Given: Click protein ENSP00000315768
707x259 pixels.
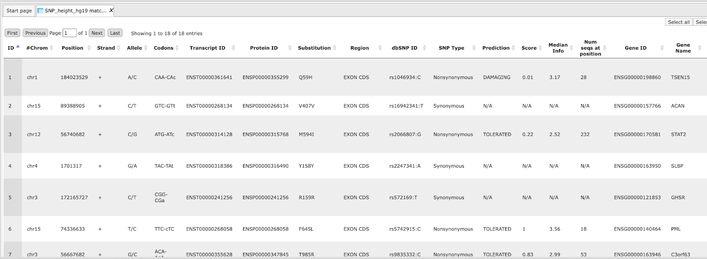Looking at the screenshot, I should 265,134.
